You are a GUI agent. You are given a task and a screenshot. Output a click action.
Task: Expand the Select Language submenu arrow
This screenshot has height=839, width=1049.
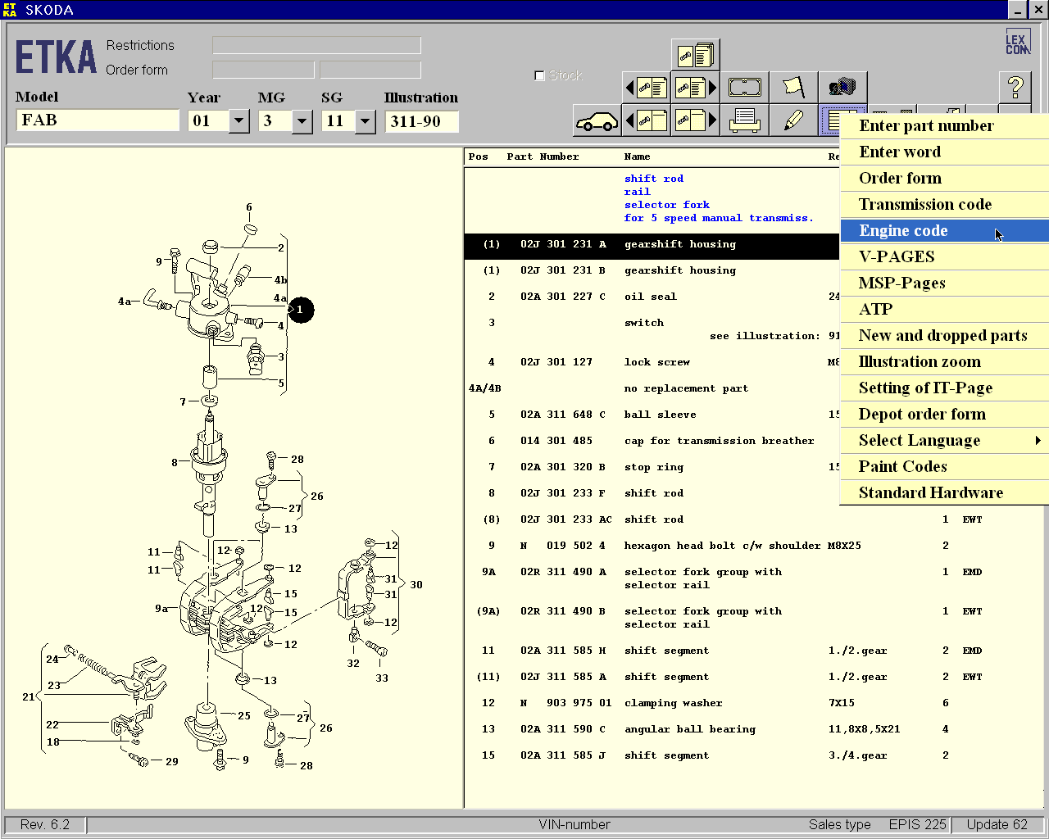(x=1038, y=440)
